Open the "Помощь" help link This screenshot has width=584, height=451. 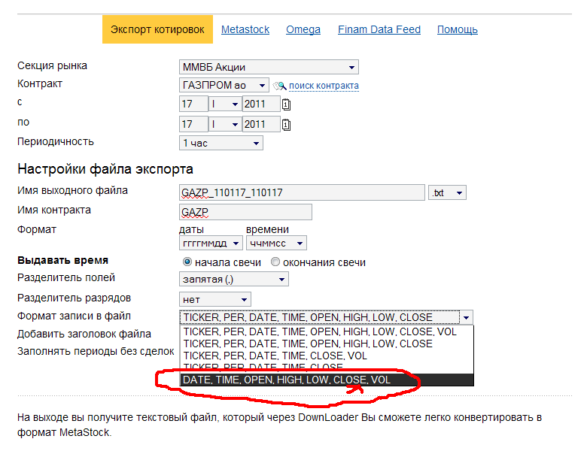(x=457, y=29)
